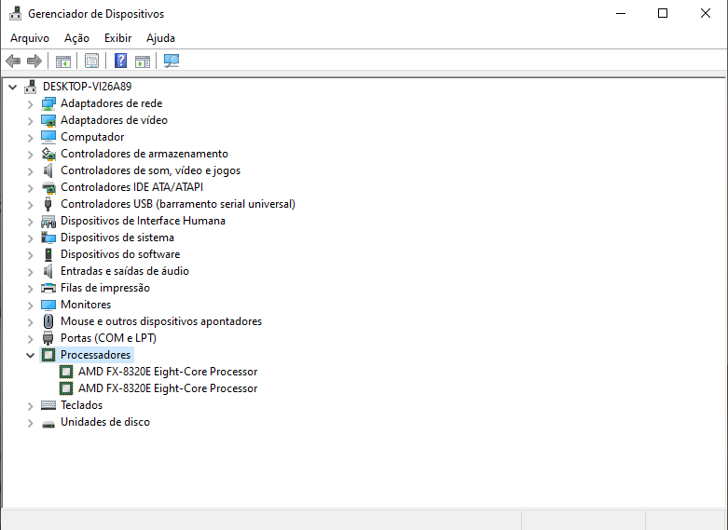Minimize the Gerenciador de Dispositivos window
728x530 pixels.
click(x=621, y=13)
